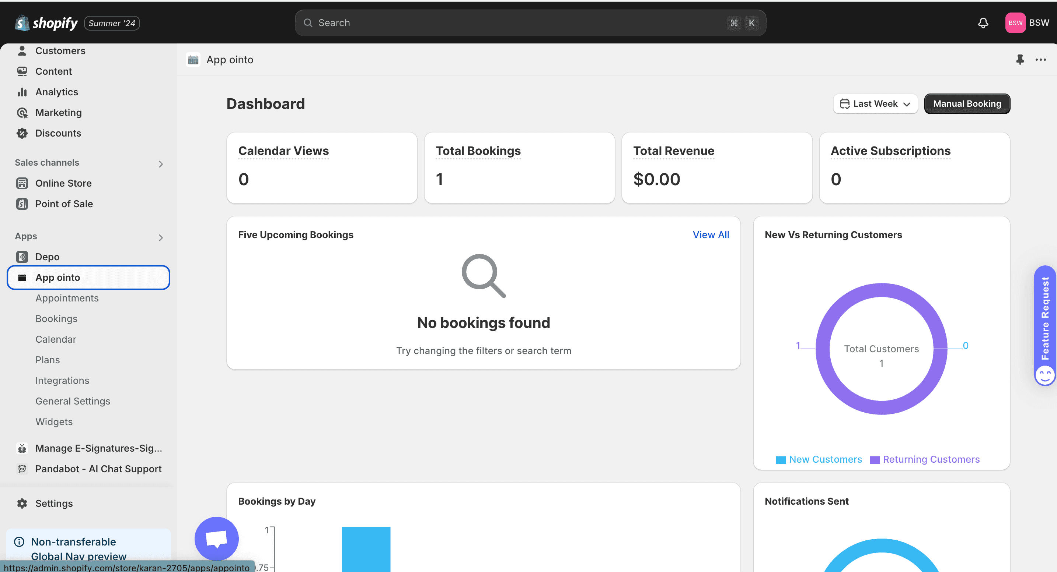1057x572 pixels.
Task: Click the info icon in Non-transferable notice
Action: coord(19,542)
